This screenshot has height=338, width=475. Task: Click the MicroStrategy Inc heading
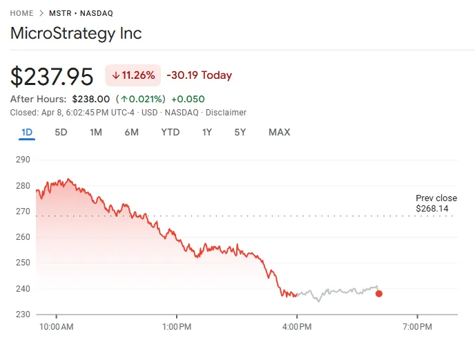pyautogui.click(x=76, y=33)
